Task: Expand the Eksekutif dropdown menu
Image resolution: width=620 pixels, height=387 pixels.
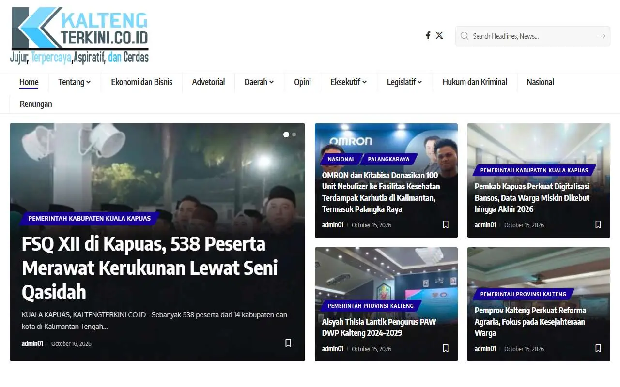Action: (x=349, y=82)
